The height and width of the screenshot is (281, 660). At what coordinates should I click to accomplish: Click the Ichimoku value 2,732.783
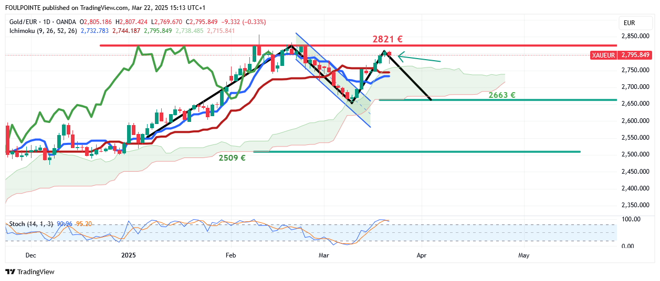pos(95,31)
